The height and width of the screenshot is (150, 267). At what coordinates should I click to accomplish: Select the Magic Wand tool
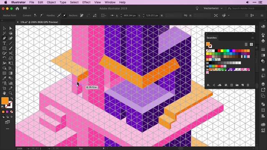5,33
